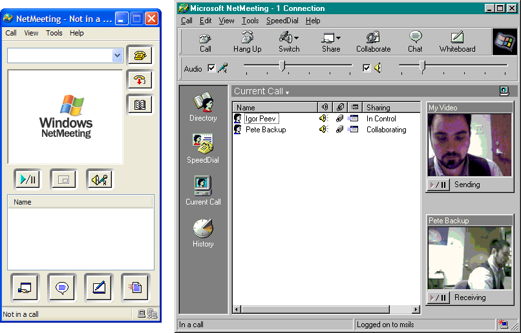Open the find someone directory book icon
521x333 pixels.
click(140, 105)
